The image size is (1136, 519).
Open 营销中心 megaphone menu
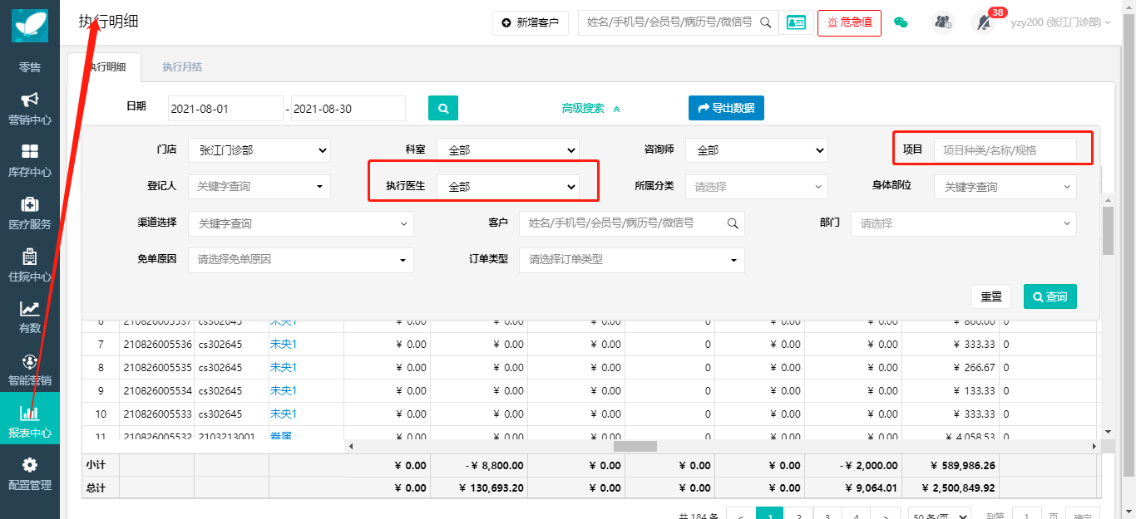tap(30, 109)
